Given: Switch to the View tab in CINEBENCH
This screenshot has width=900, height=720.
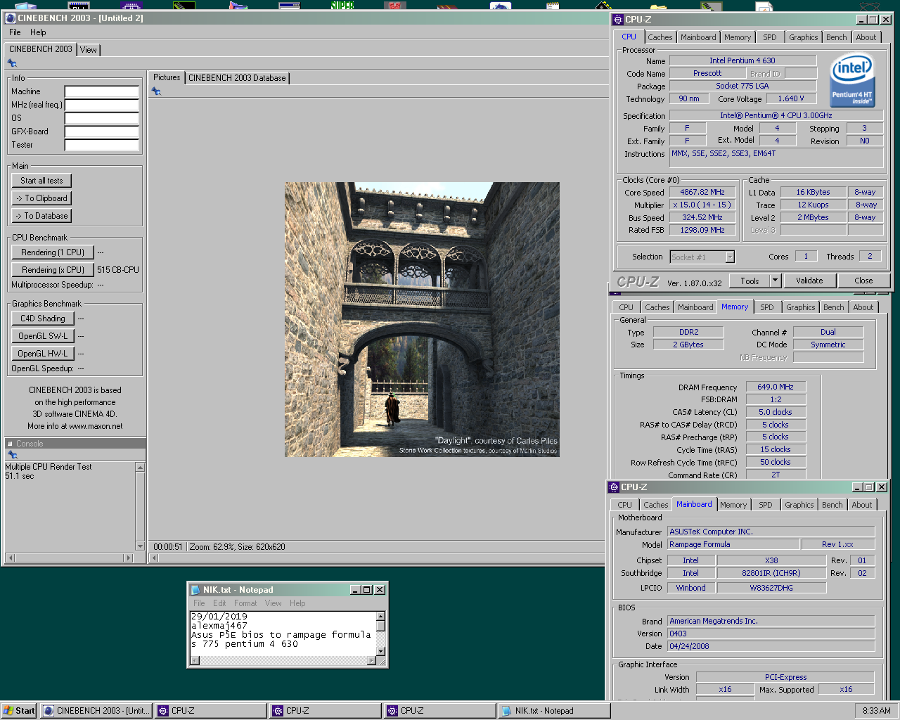Looking at the screenshot, I should [89, 50].
